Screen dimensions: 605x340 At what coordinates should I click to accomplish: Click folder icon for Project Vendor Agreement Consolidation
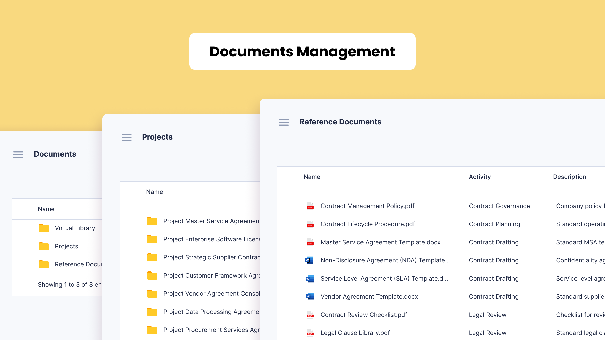(152, 293)
